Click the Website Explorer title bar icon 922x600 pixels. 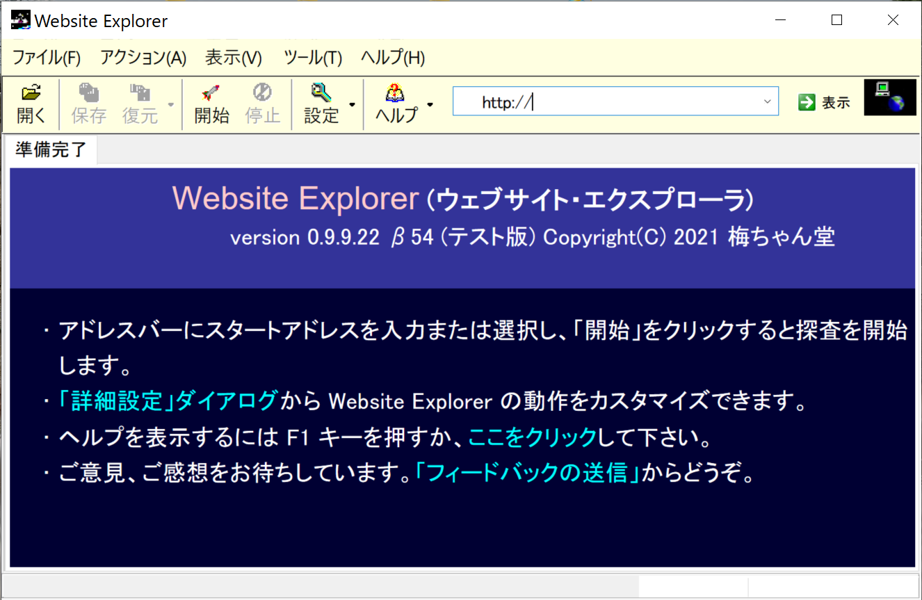21,20
